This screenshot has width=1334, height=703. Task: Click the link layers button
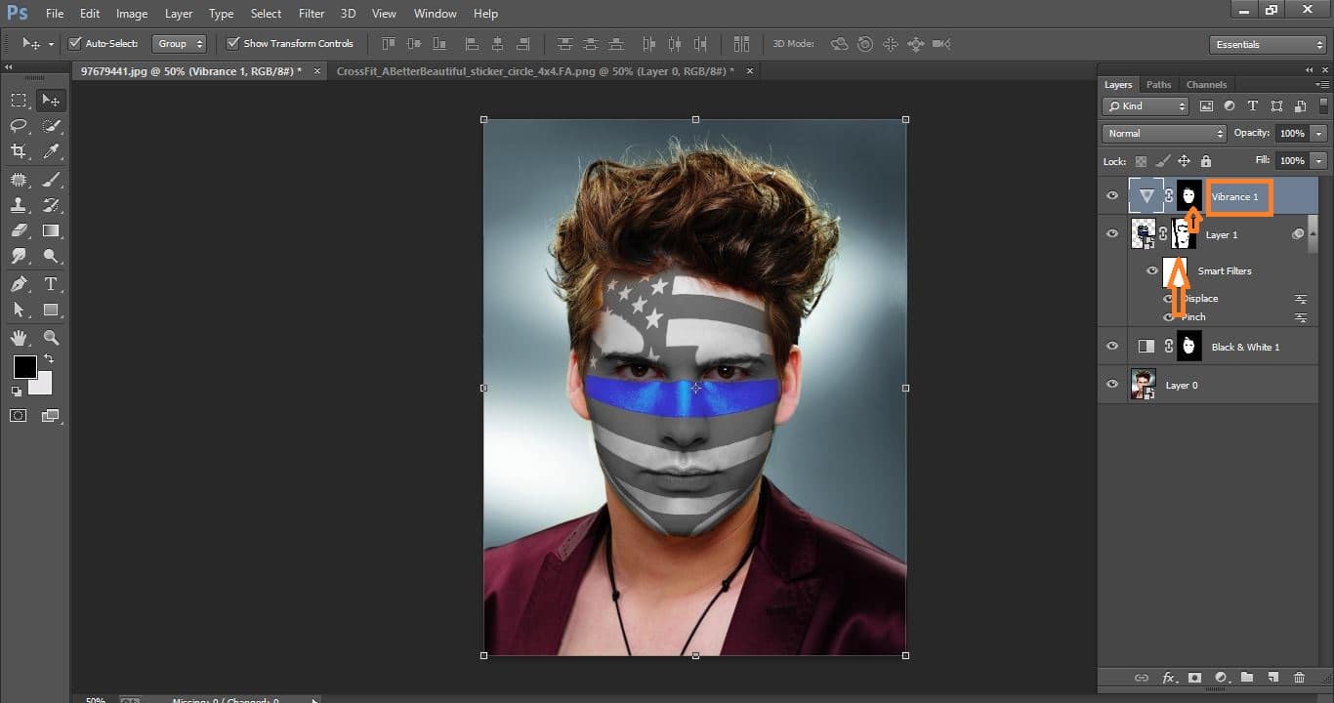click(x=1141, y=678)
